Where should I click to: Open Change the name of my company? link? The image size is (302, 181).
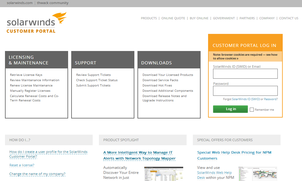click(x=37, y=174)
